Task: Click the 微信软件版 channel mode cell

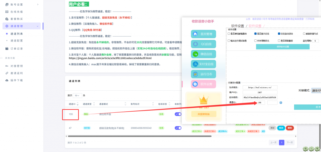Action: [x=105, y=114]
